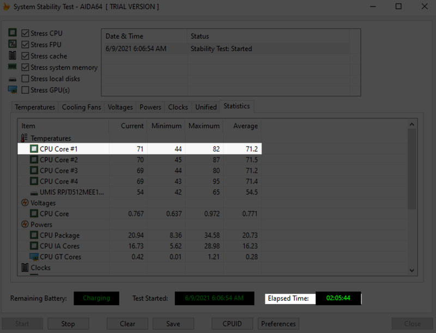Click the 95 maximum value of CPU Core #4

click(216, 181)
